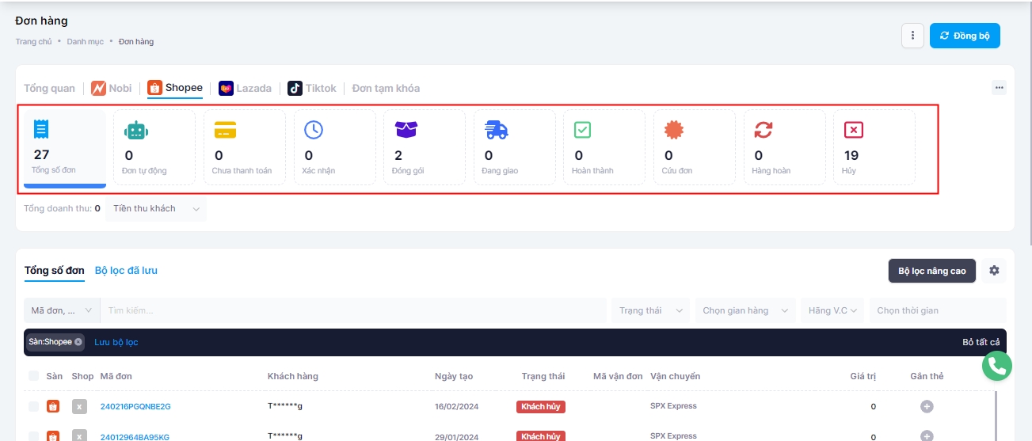This screenshot has height=441, width=1032.
Task: Open the Hãng V.C dropdown
Action: pyautogui.click(x=832, y=310)
